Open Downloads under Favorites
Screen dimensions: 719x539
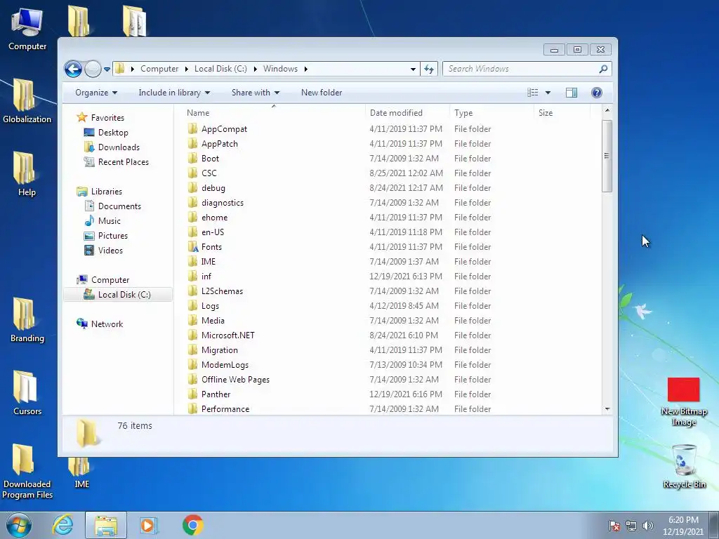tap(119, 147)
